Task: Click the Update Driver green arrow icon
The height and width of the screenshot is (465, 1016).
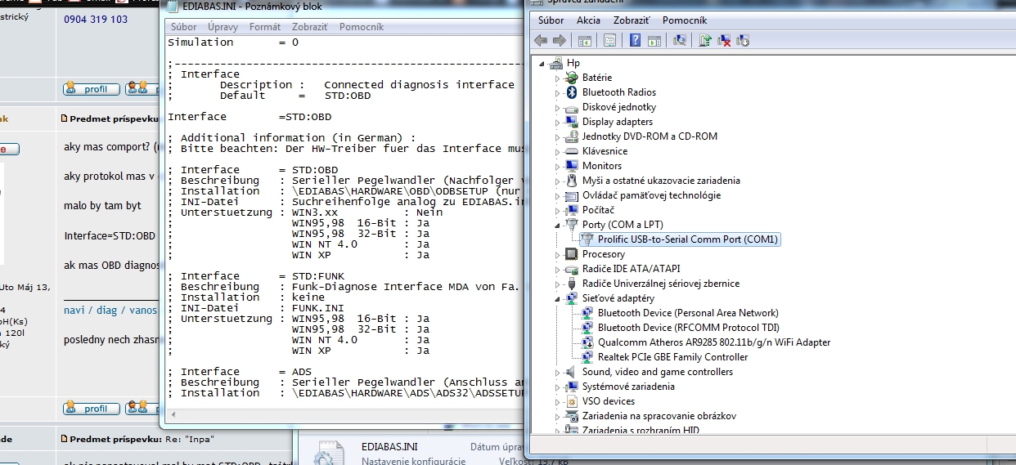Action: pyautogui.click(x=704, y=40)
